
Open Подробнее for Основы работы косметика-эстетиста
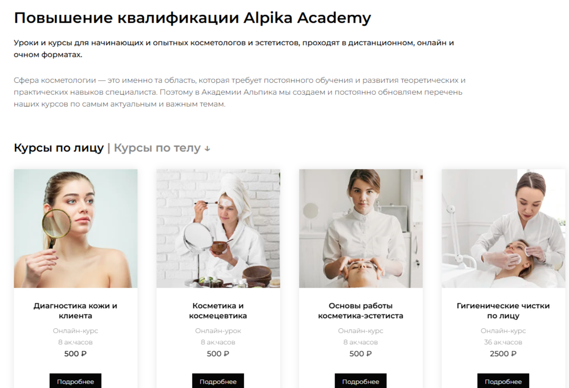361,381
